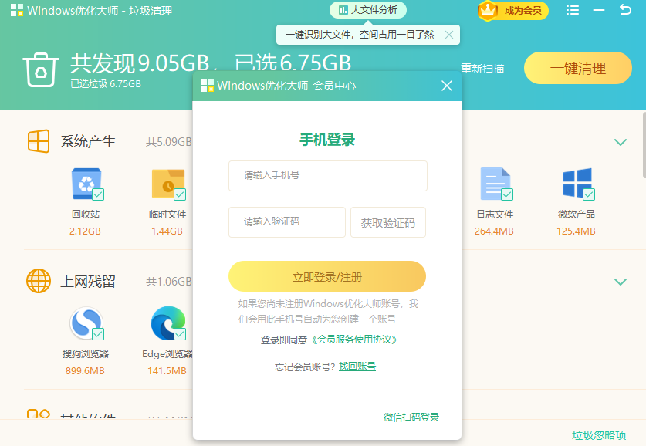
Task: Collapse the 上网残留 section
Action: click(621, 282)
